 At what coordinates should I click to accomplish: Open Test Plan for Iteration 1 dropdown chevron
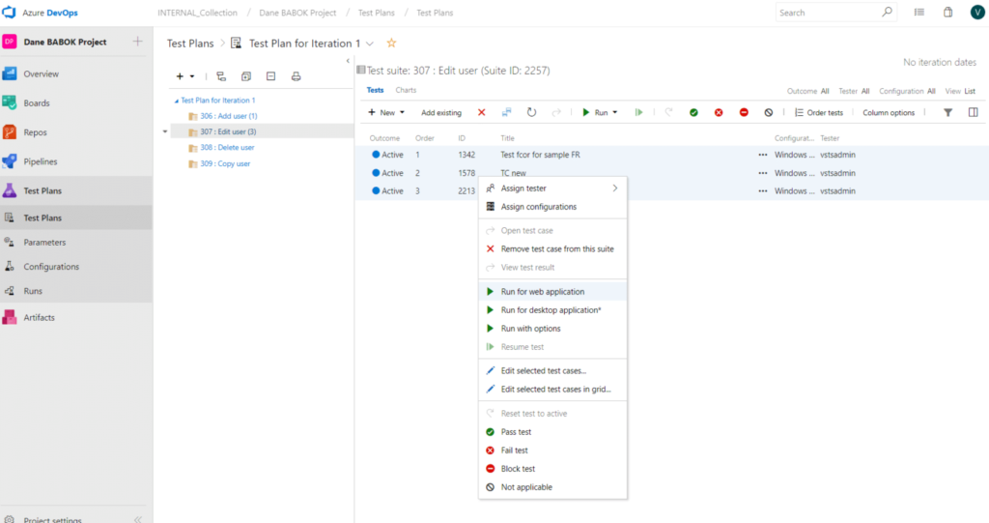click(370, 44)
